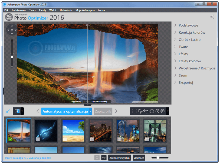220x164 pixels.
Task: Center the image with the navigation dot
Action: click(x=12, y=30)
